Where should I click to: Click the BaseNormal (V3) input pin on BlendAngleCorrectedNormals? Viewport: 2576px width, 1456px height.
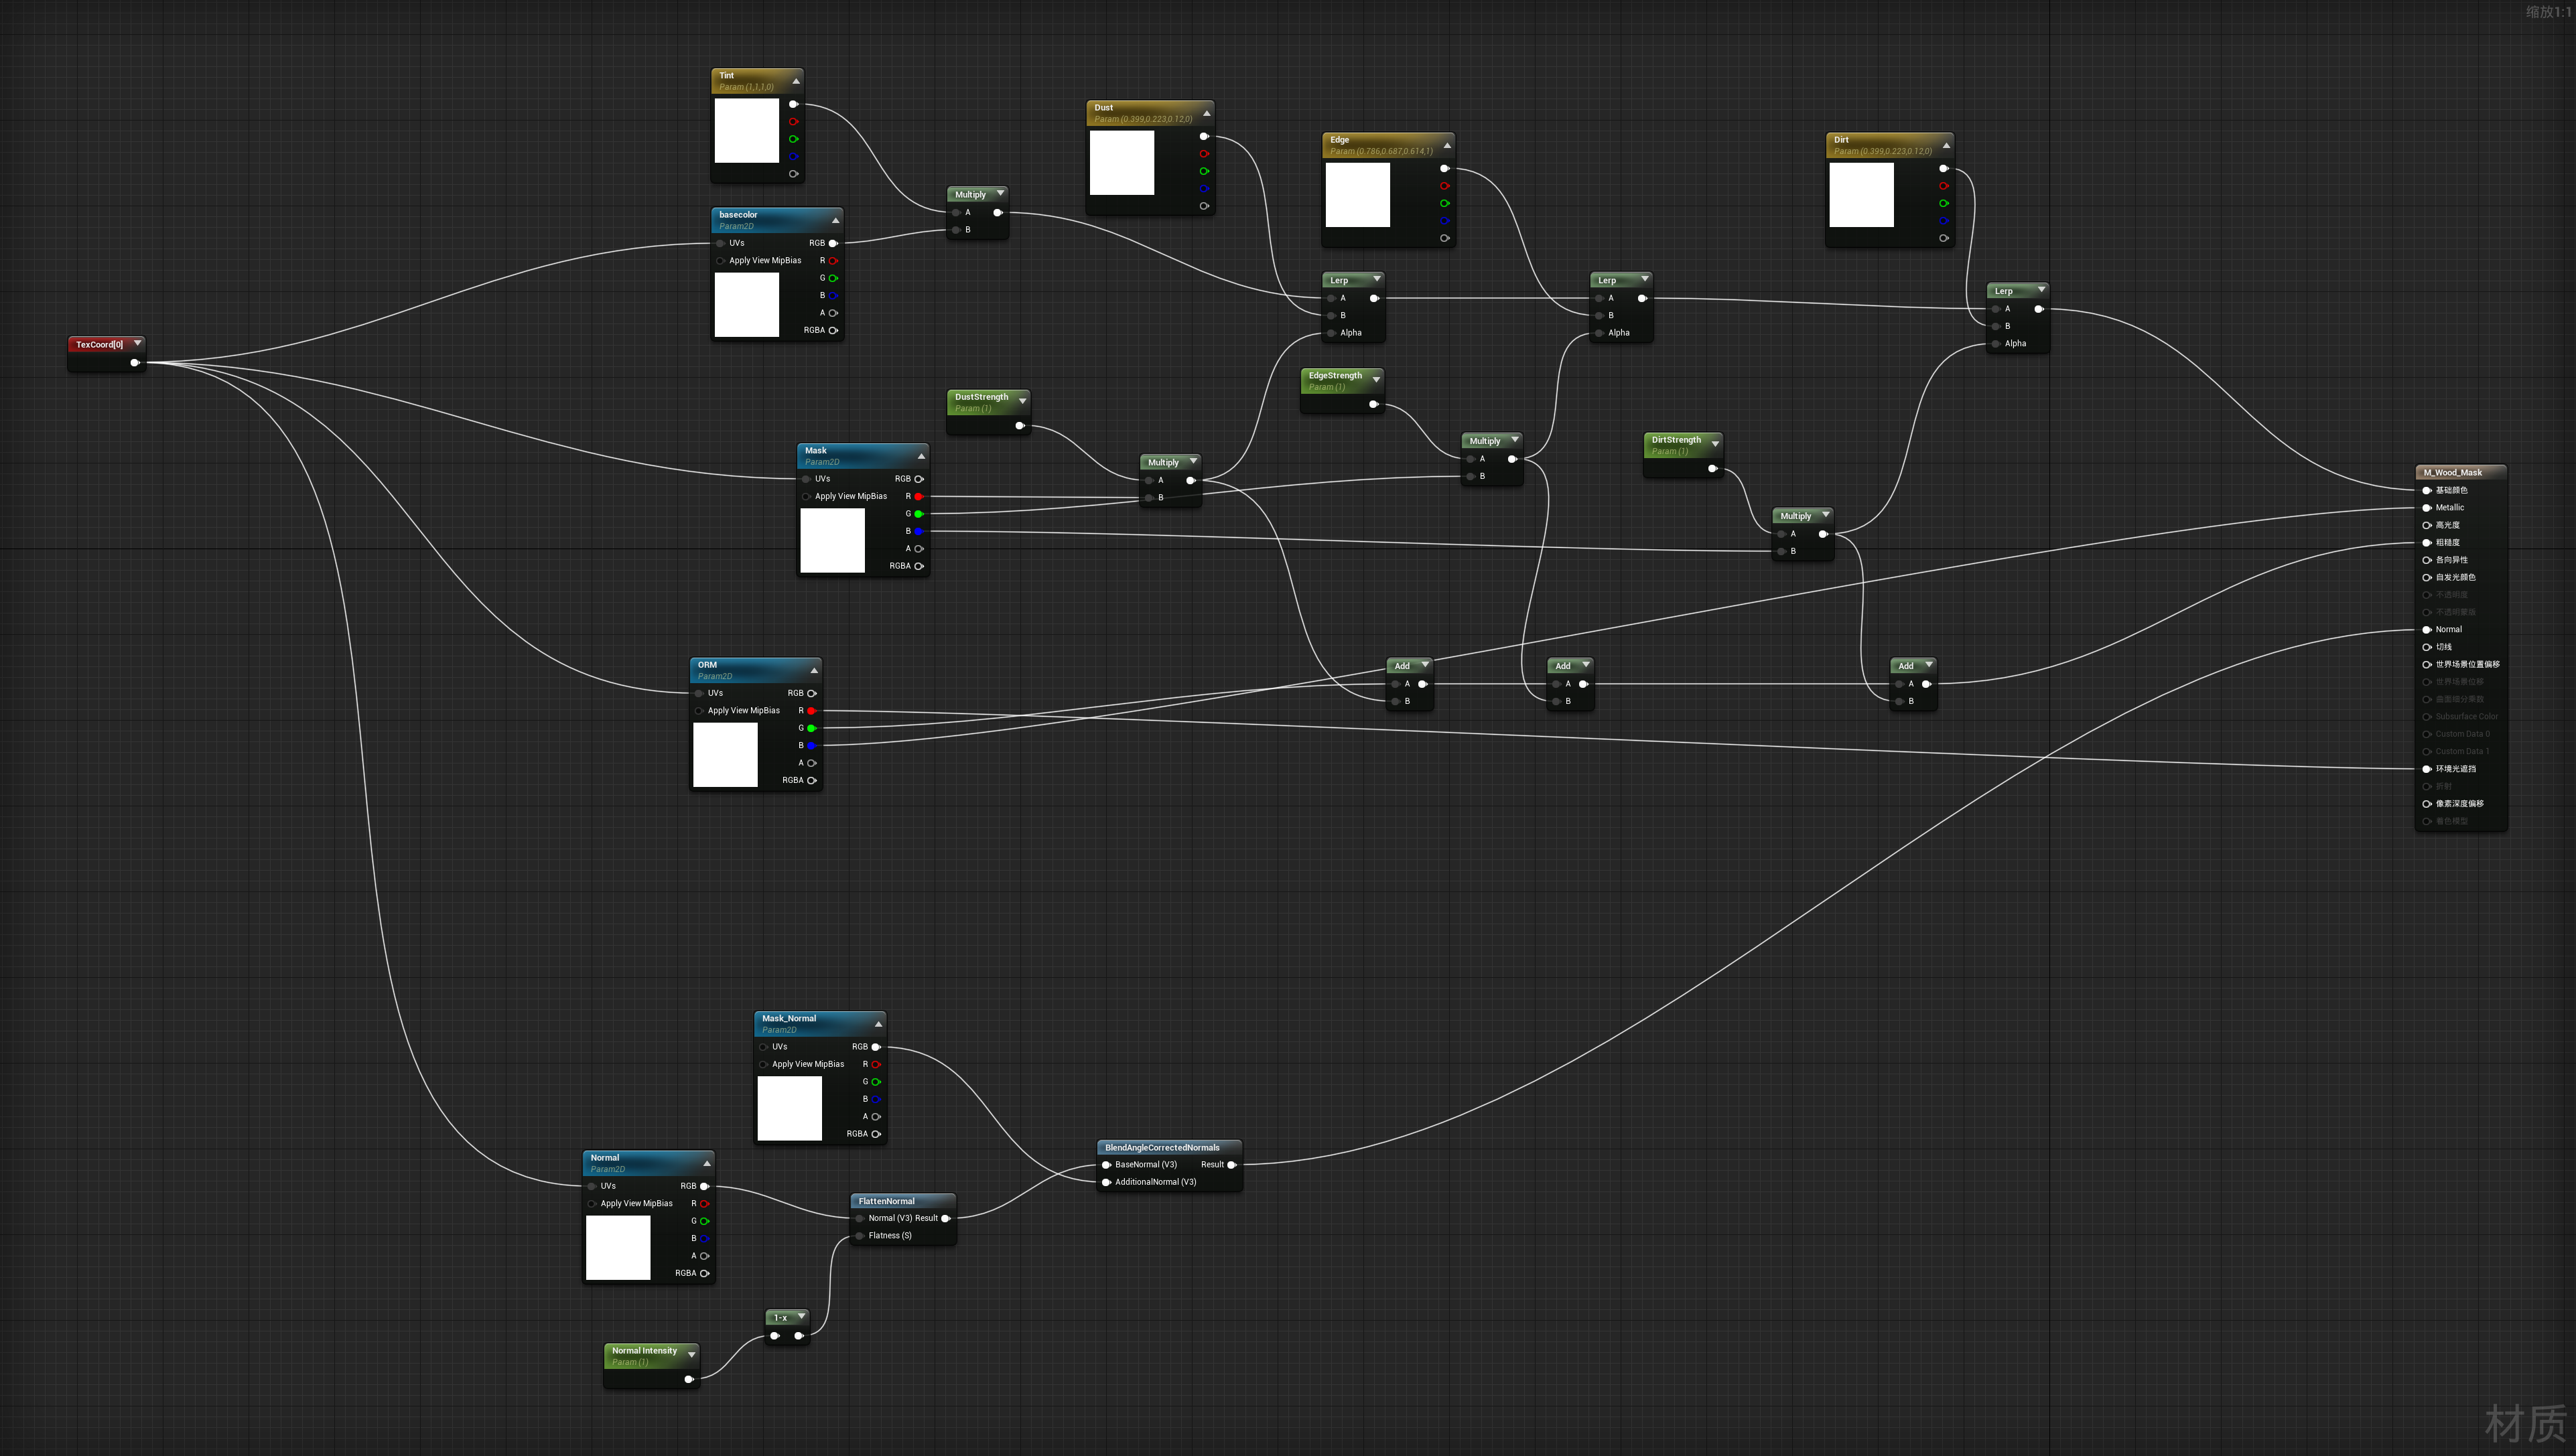tap(1105, 1164)
